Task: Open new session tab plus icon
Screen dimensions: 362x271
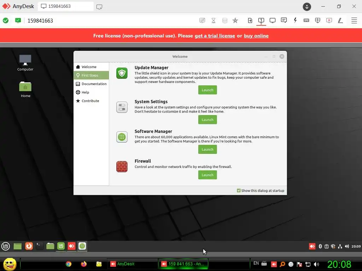Action: (x=99, y=7)
